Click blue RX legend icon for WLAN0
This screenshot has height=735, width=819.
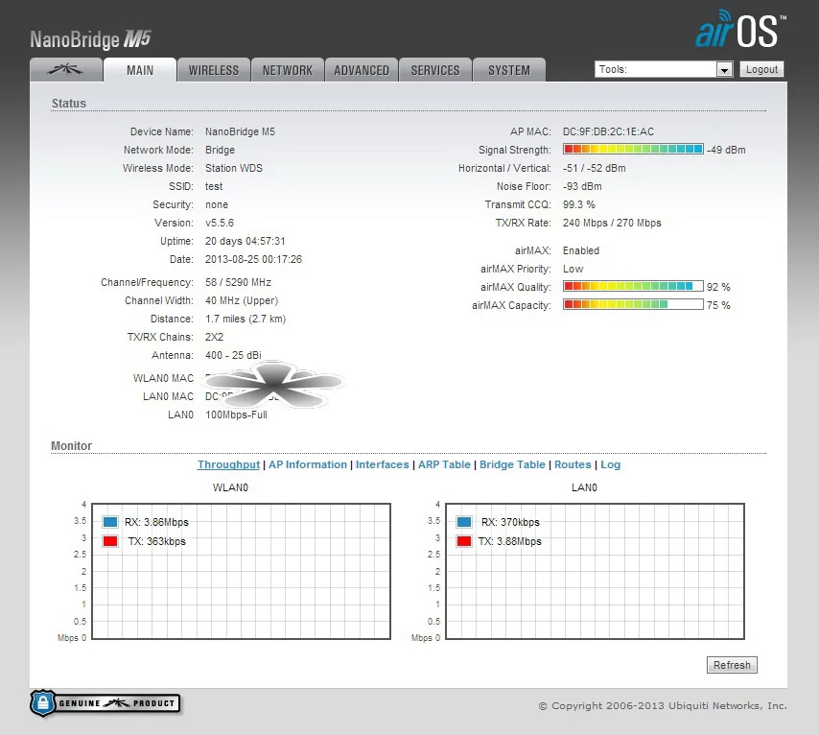pyautogui.click(x=110, y=522)
